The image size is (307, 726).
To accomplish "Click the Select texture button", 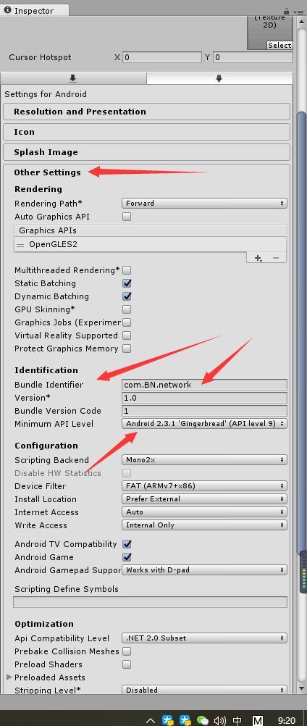I will click(279, 46).
